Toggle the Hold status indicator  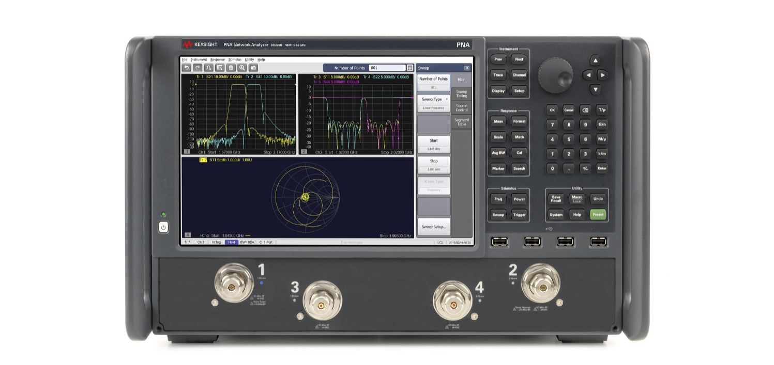232,242
